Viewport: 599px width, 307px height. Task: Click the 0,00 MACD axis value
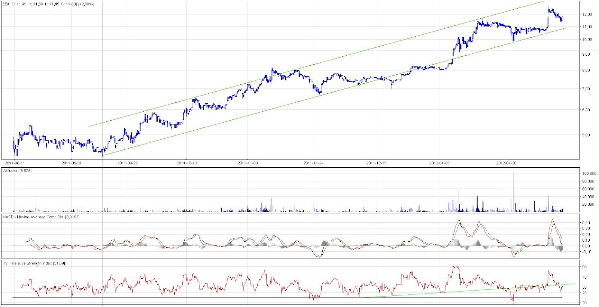coord(586,246)
